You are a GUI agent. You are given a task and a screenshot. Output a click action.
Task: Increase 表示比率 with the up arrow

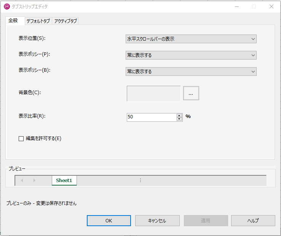[179, 115]
